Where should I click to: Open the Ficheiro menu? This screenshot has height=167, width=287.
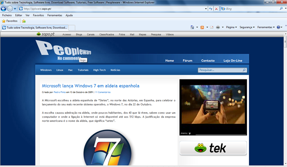click(7, 15)
